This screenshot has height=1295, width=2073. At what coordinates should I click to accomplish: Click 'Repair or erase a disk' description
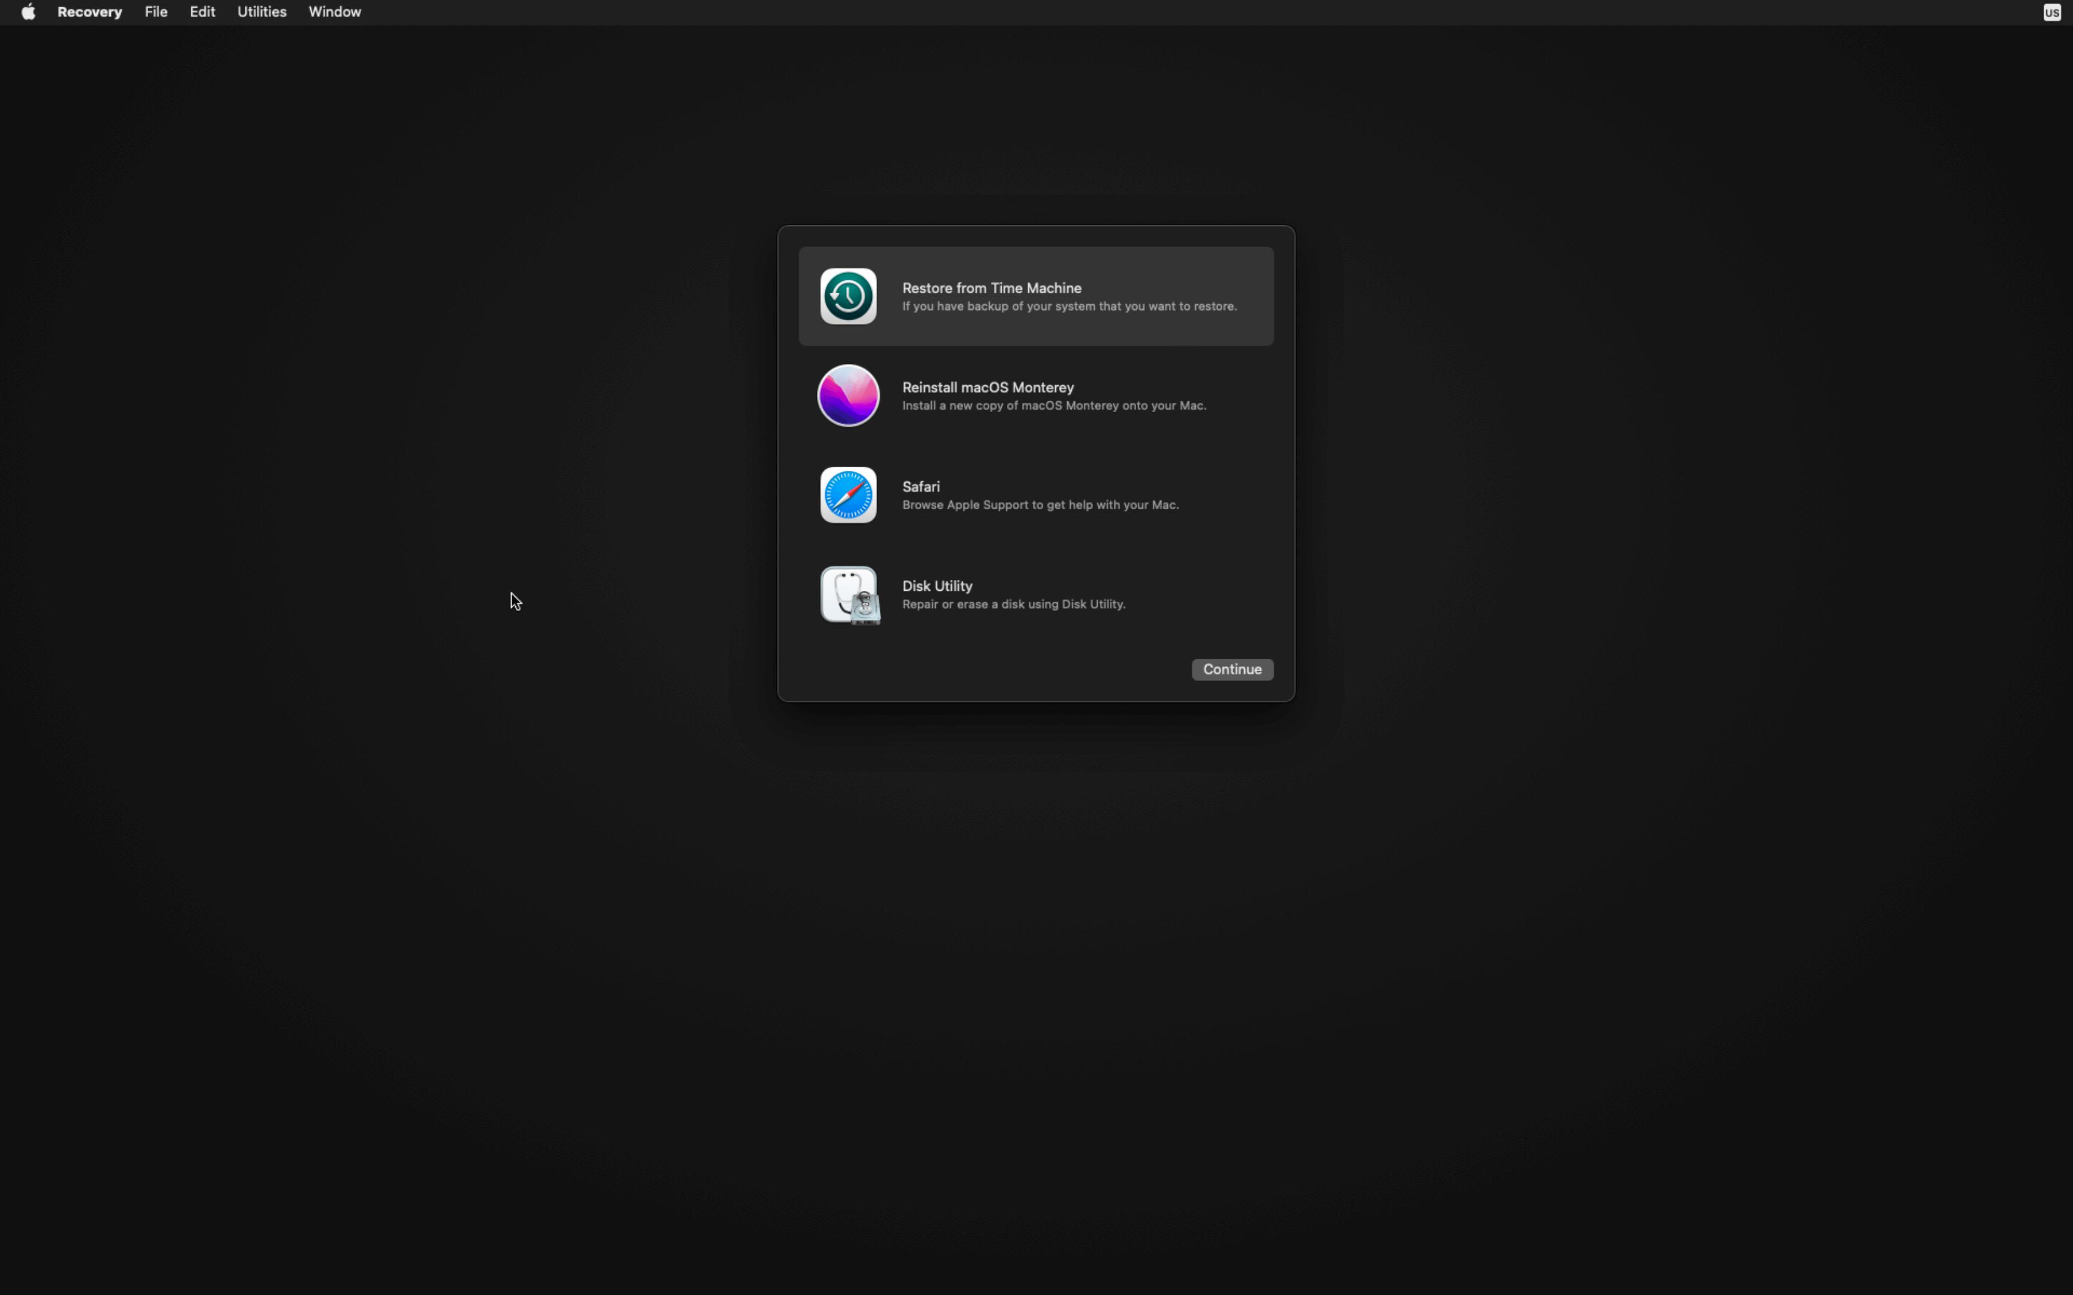click(x=1013, y=605)
